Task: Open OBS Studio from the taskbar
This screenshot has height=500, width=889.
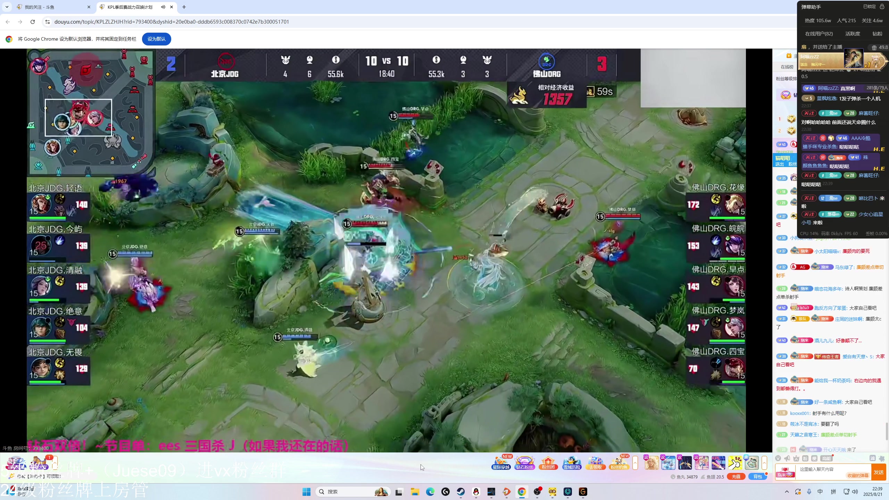Action: click(x=537, y=492)
